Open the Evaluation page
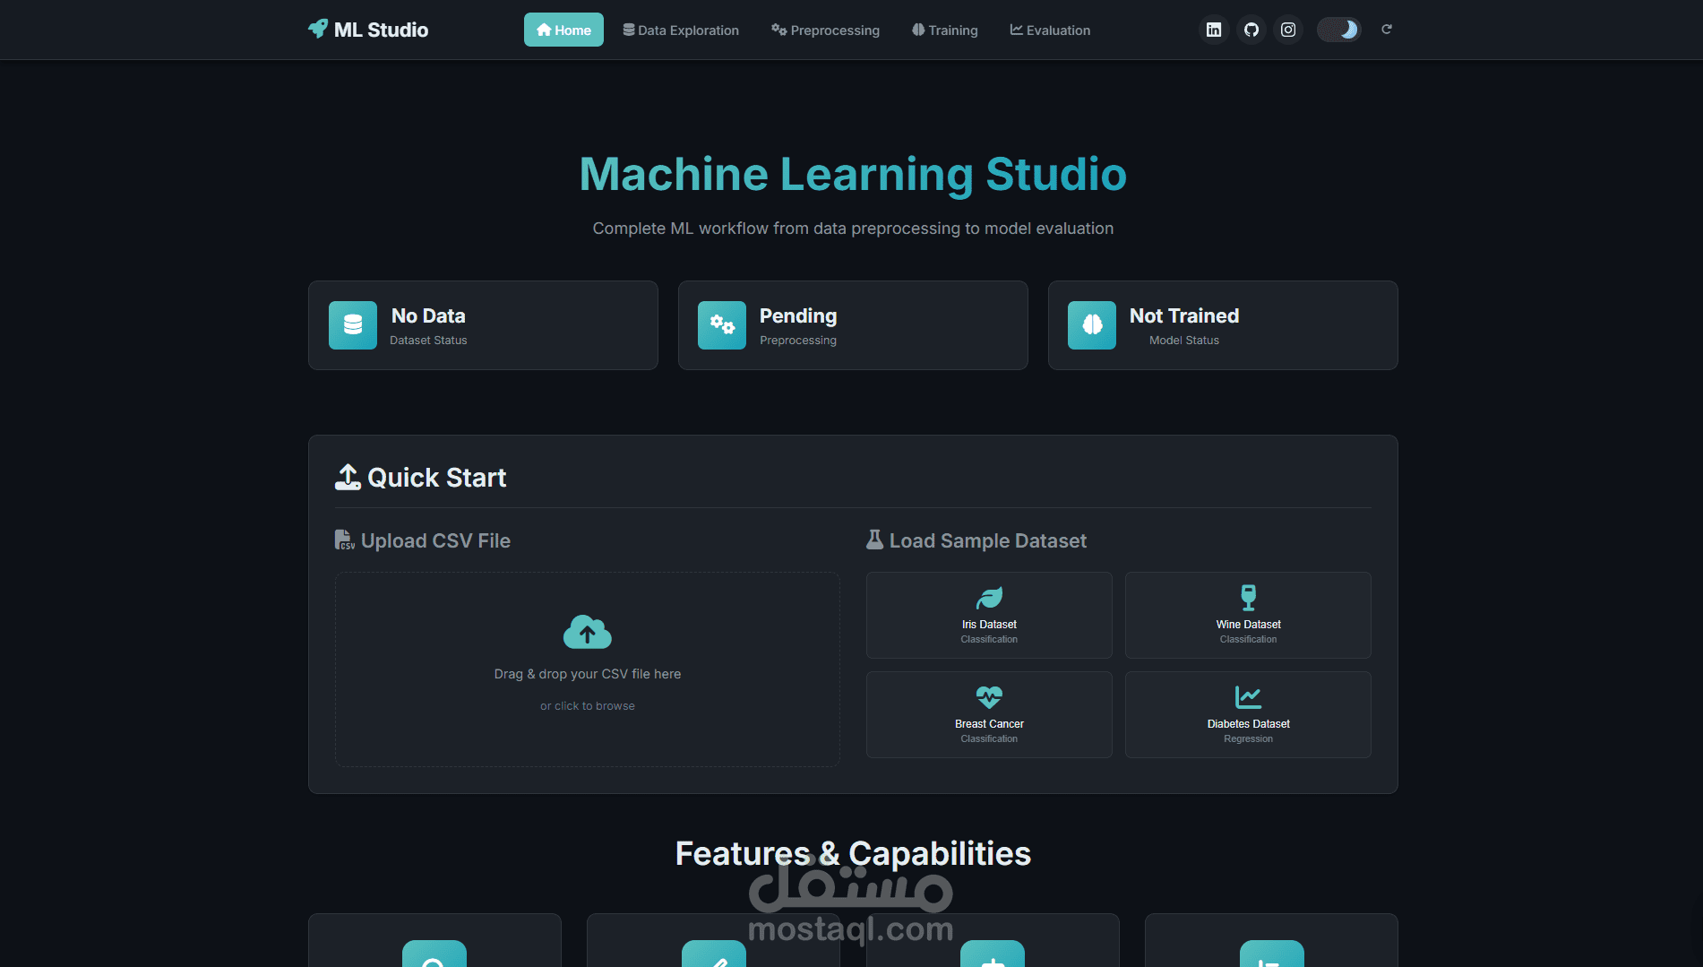The height and width of the screenshot is (967, 1703). 1050,30
